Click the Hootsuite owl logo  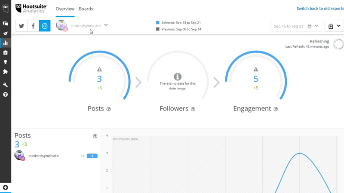[x=6, y=8]
